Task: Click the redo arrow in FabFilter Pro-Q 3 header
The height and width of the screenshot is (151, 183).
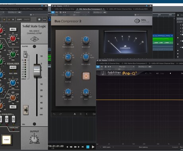Action: 150,73
